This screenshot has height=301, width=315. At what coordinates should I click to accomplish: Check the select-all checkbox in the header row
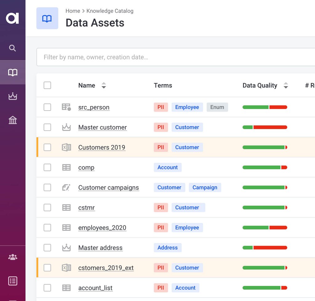coord(47,85)
